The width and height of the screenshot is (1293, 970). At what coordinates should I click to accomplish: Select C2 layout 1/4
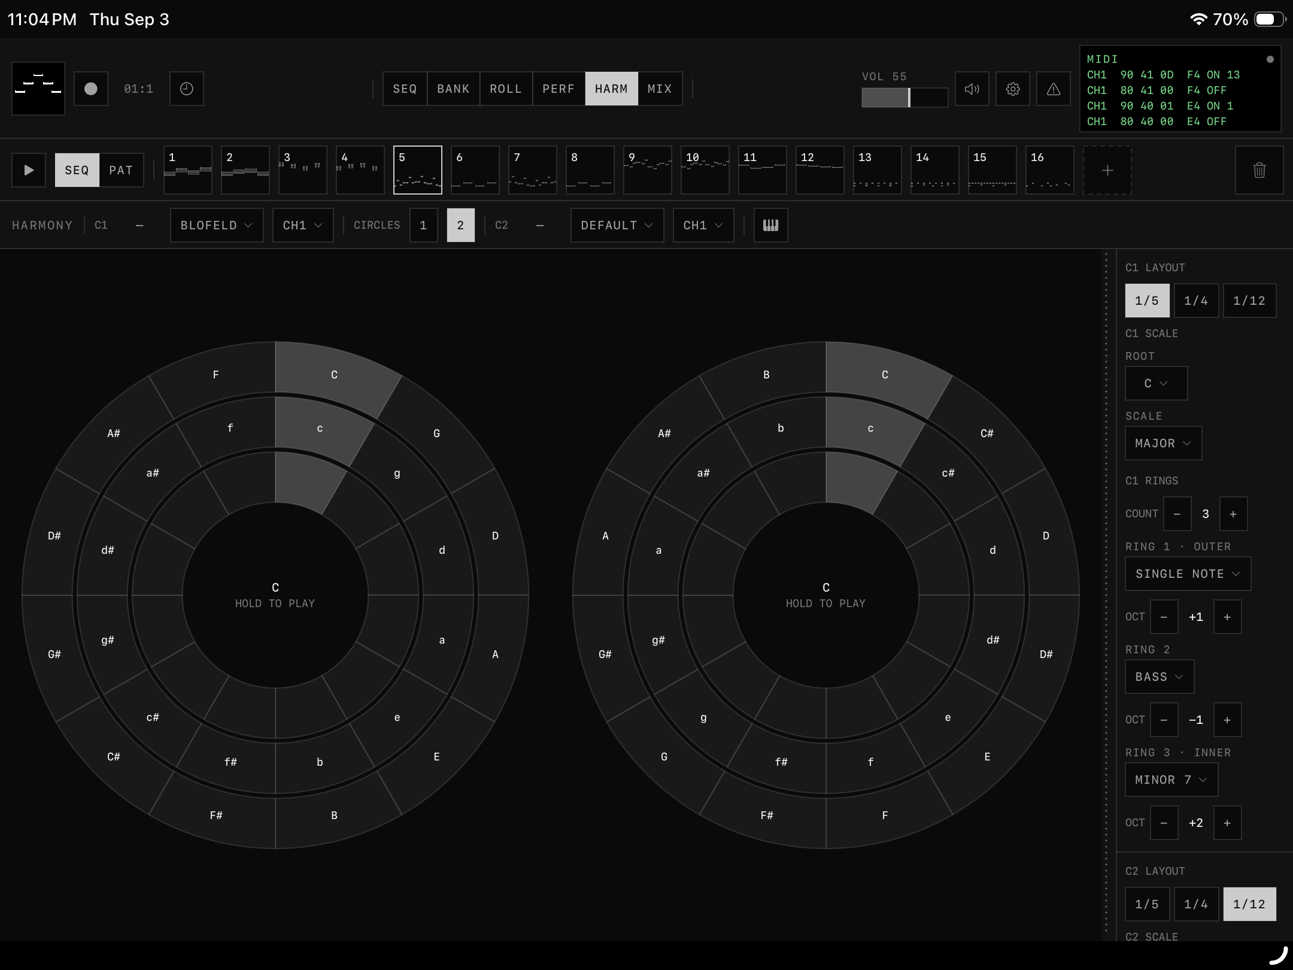(1196, 904)
